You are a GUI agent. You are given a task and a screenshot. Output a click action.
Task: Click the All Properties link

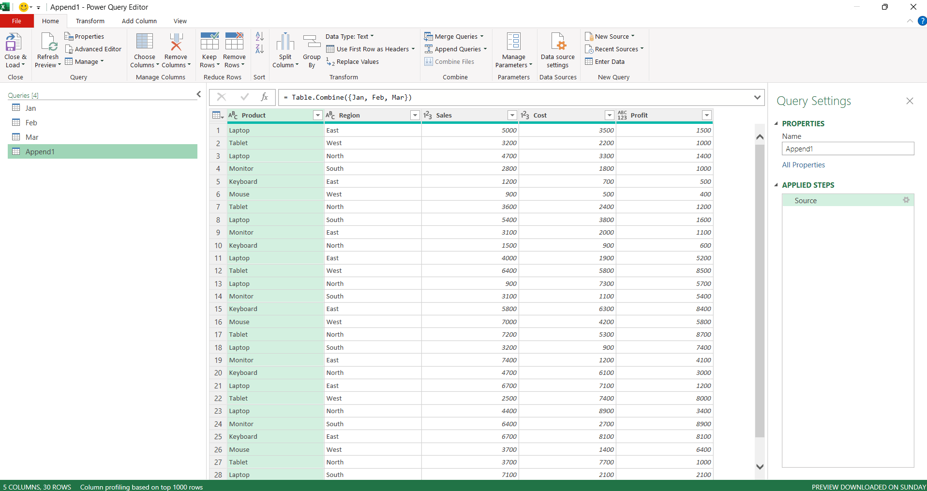point(804,165)
